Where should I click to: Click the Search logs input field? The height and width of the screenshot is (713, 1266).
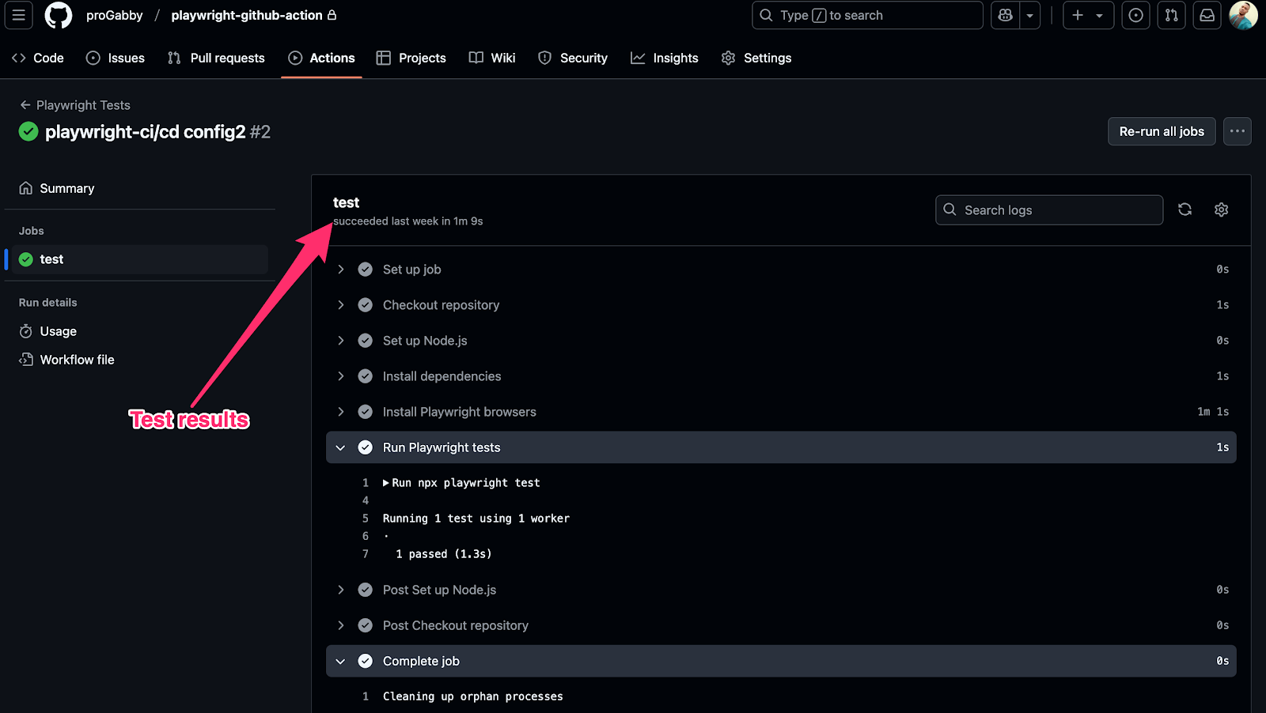coord(1049,210)
